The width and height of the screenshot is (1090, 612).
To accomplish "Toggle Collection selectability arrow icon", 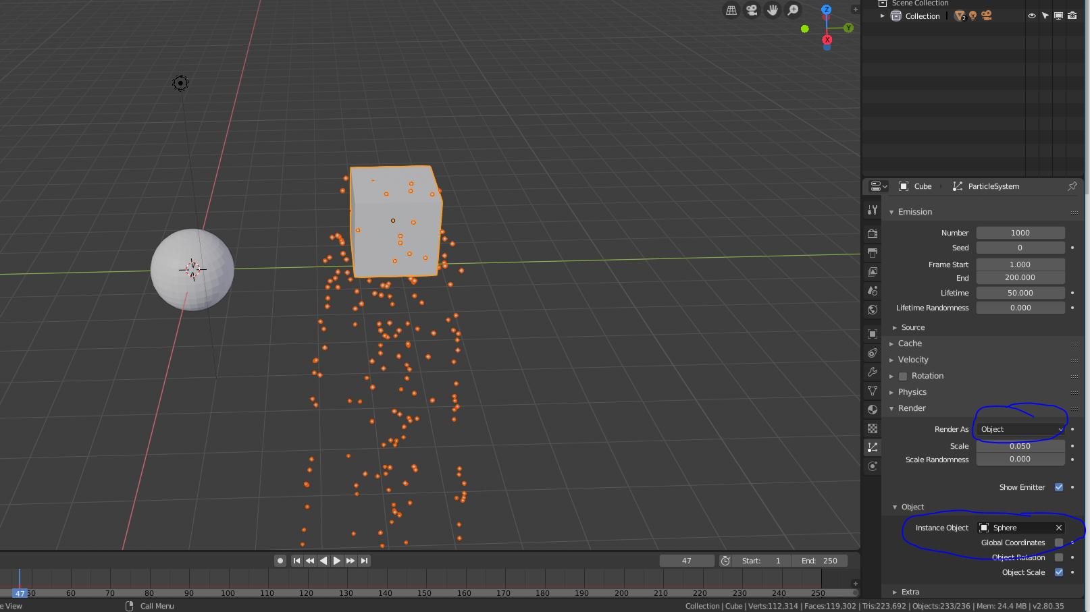I will tap(1045, 16).
